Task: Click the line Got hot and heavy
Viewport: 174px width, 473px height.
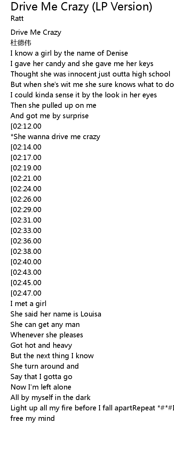Action: pos(41,345)
